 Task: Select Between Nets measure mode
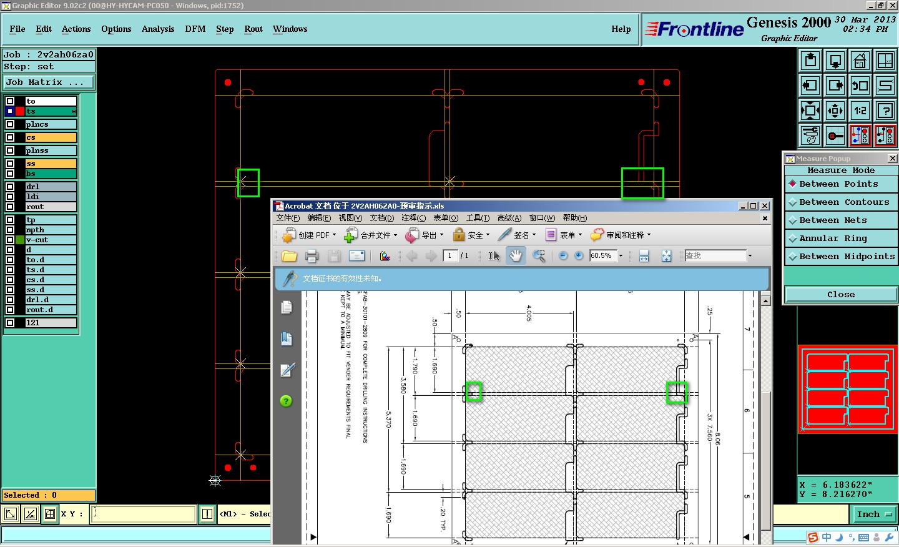(x=841, y=220)
